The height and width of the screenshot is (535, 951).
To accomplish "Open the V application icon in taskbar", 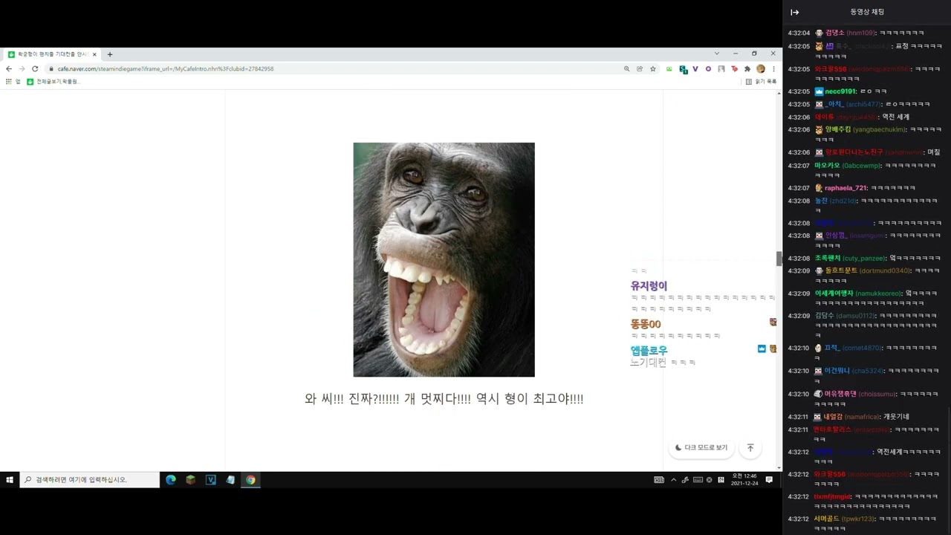I will pyautogui.click(x=211, y=480).
